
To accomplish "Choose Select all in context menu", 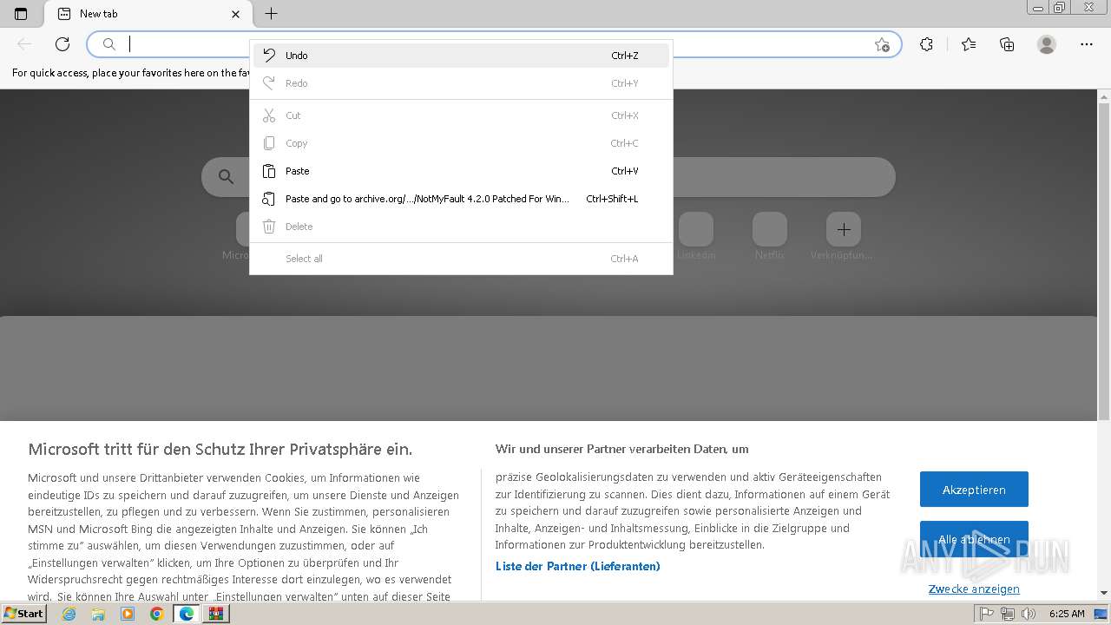I will [461, 259].
